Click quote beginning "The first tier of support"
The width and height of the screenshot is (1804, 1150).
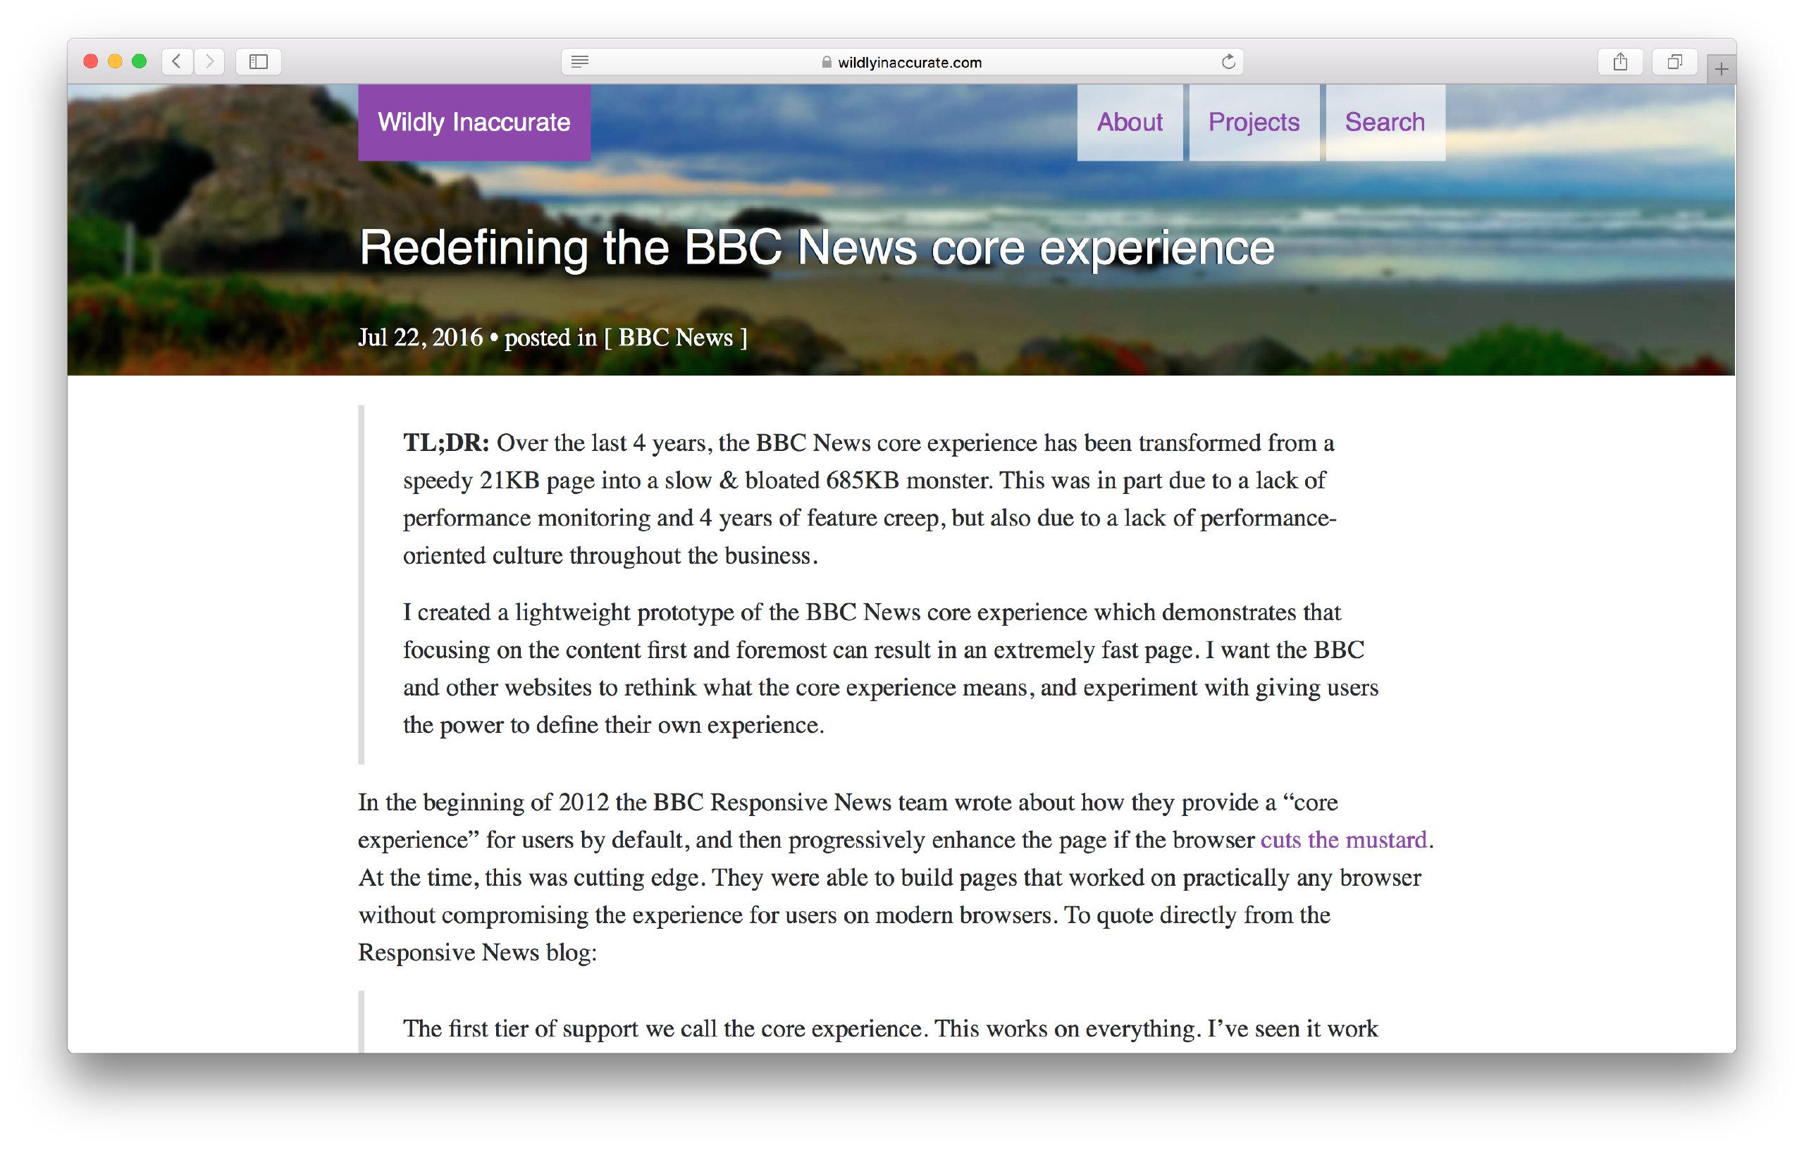[x=890, y=1029]
